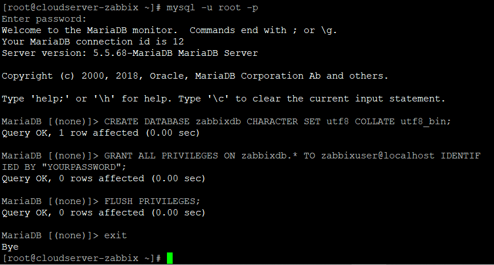The width and height of the screenshot is (494, 265).
Task: Click the first 'MariaDB [(none)]>' prompt
Action: tap(50, 121)
